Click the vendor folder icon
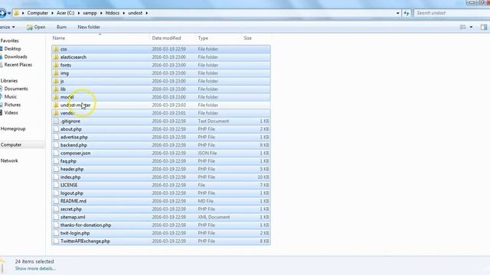 [x=56, y=113]
